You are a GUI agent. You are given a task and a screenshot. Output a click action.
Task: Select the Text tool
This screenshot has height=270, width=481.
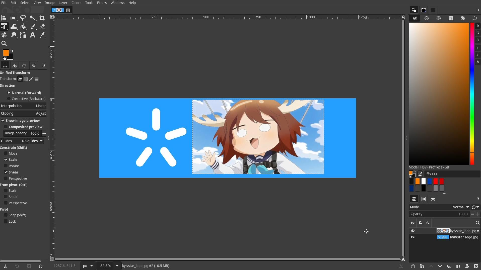33,35
